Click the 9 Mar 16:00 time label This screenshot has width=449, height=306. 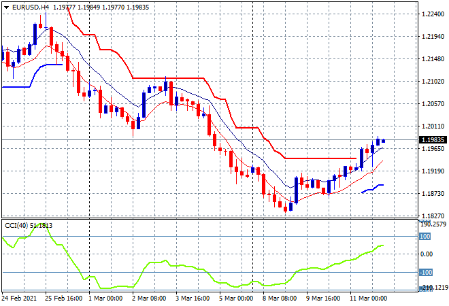323,299
